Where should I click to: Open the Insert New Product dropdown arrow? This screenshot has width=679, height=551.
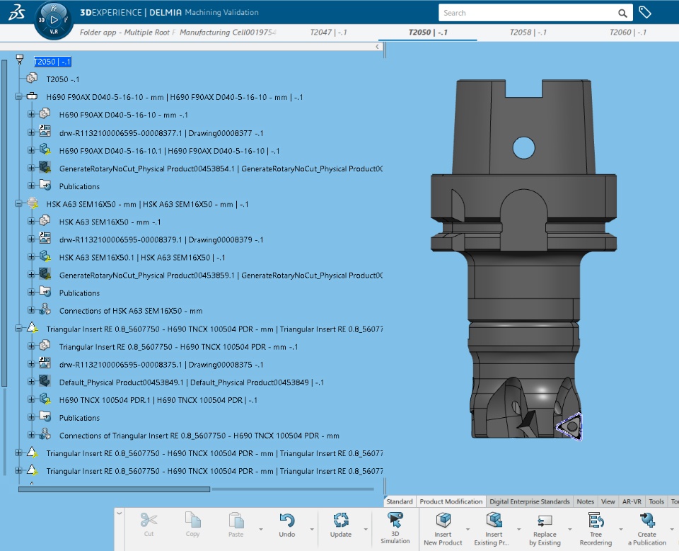coord(468,529)
